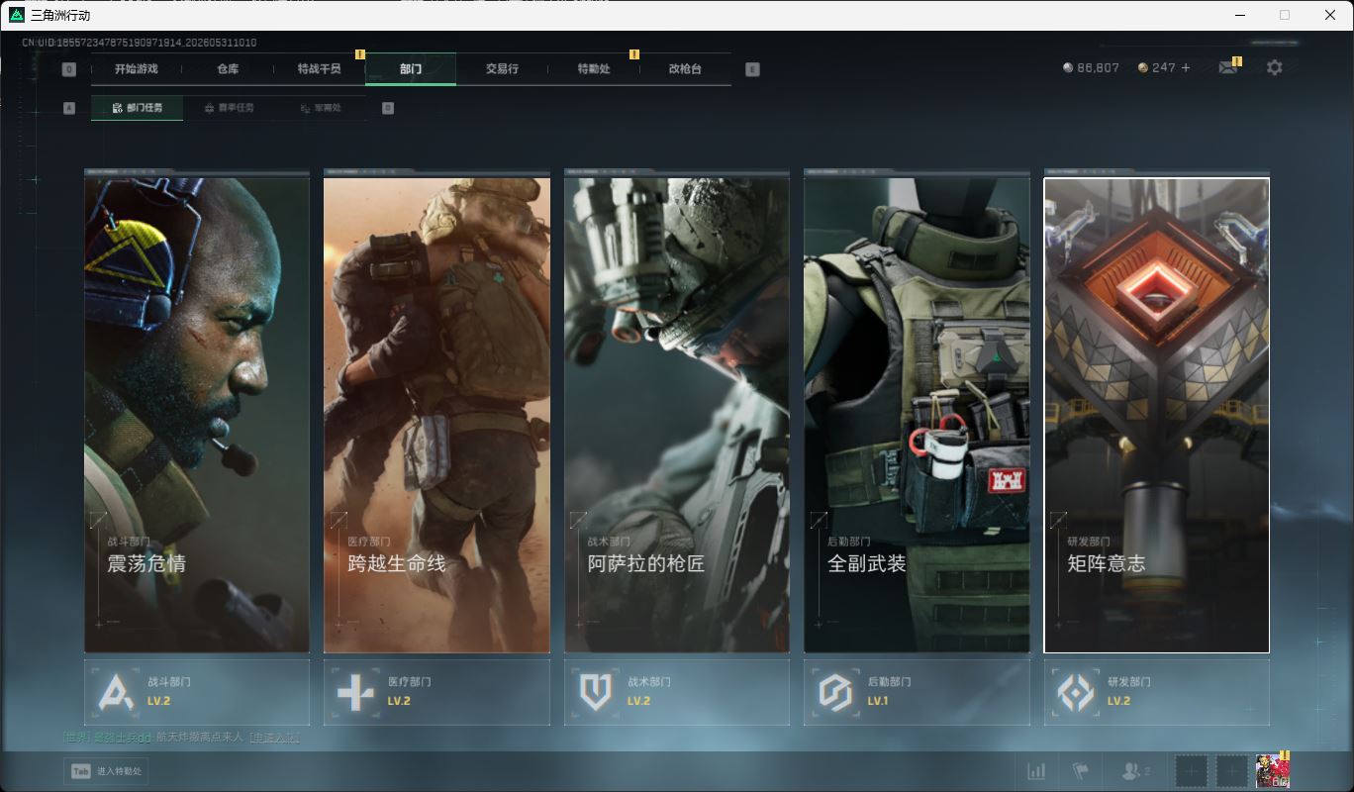
Task: Click the second empty squad slot plus
Action: click(x=1232, y=771)
